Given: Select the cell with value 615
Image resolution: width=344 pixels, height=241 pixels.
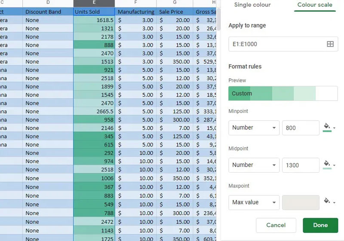Looking at the screenshot, I should (94, 145).
